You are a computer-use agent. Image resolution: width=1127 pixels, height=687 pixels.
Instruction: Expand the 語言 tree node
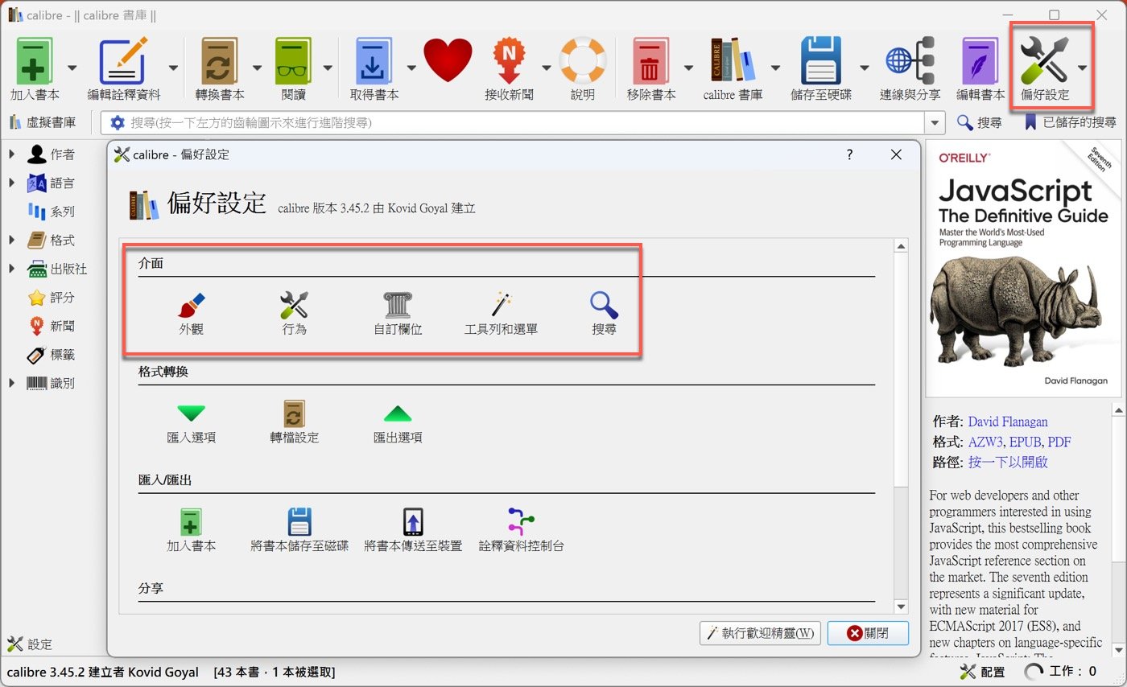[x=12, y=183]
